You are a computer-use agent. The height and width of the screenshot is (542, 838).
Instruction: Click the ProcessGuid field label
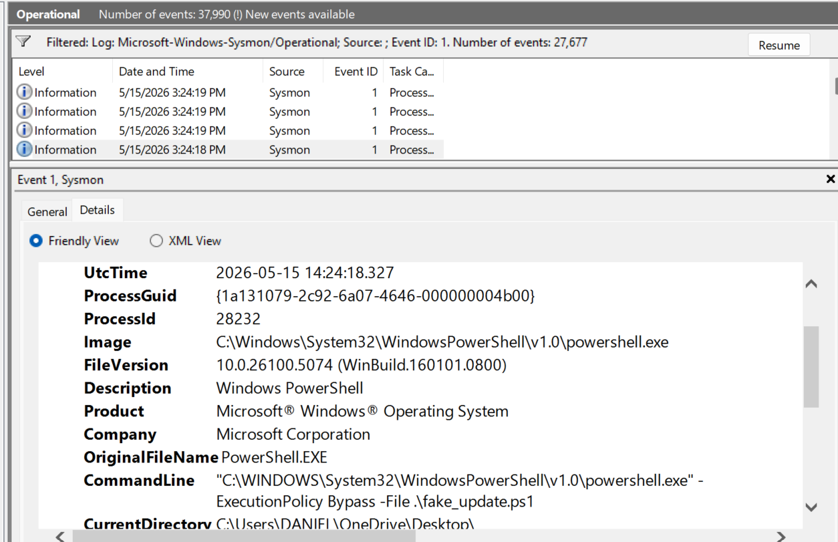(x=130, y=295)
